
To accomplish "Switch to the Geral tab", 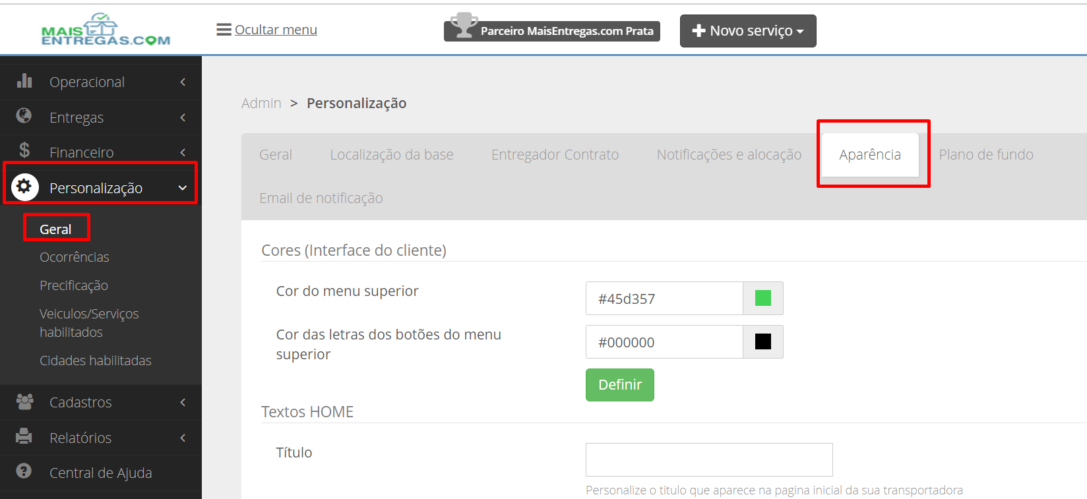I will click(x=276, y=155).
